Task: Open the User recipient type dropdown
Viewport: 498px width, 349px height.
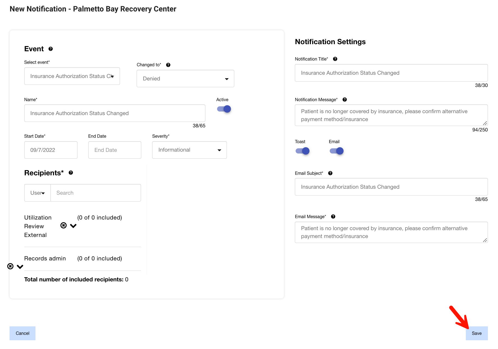Action: 38,193
